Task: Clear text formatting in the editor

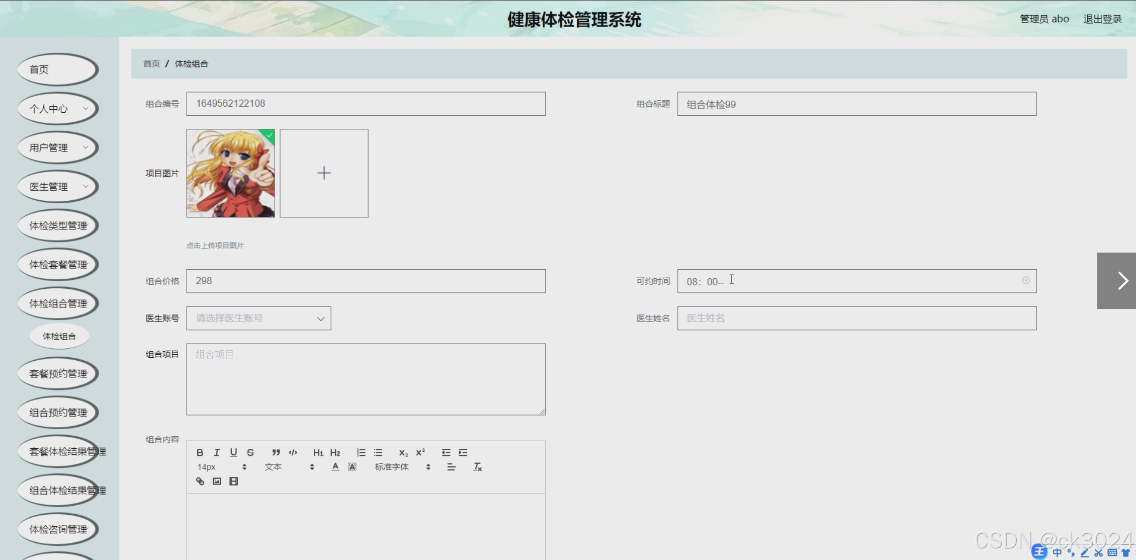Action: click(477, 467)
